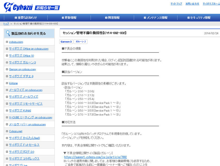This screenshot has height=166, width=220.
Task: Open the お問い合わせ link
Action: pos(192,4)
